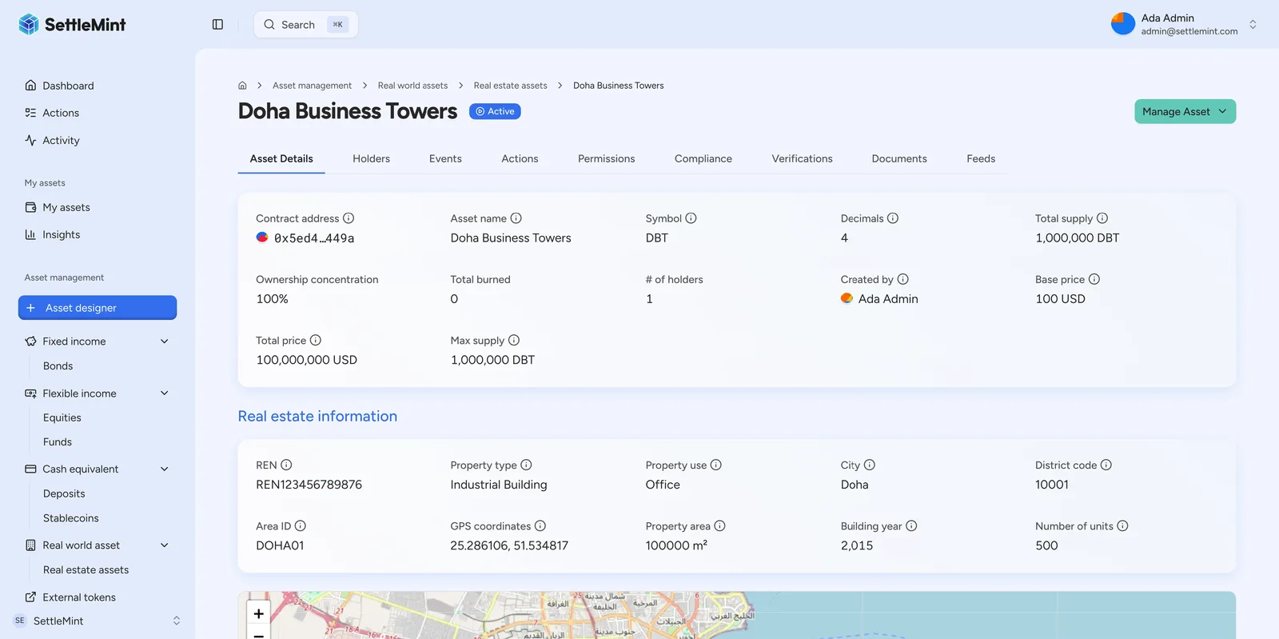Click the Asset designer button

coord(98,308)
